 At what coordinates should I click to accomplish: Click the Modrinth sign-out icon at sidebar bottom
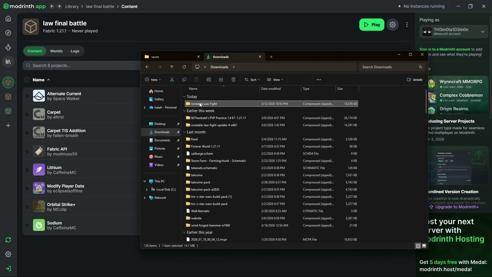tap(8, 269)
